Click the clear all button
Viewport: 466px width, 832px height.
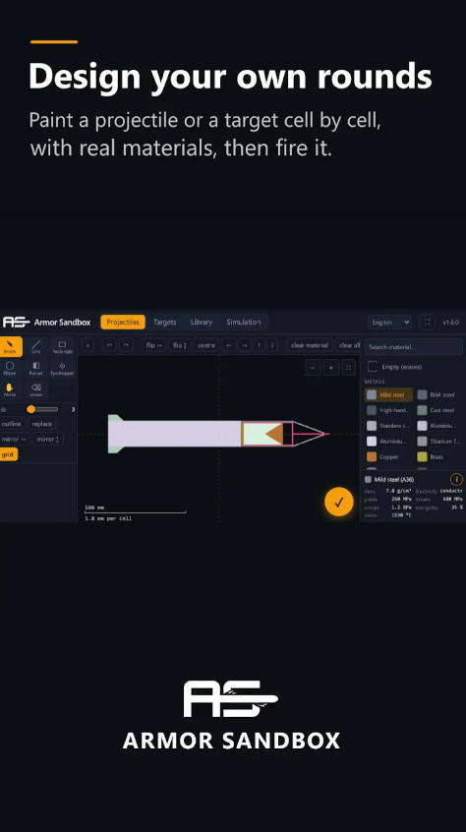pos(348,345)
